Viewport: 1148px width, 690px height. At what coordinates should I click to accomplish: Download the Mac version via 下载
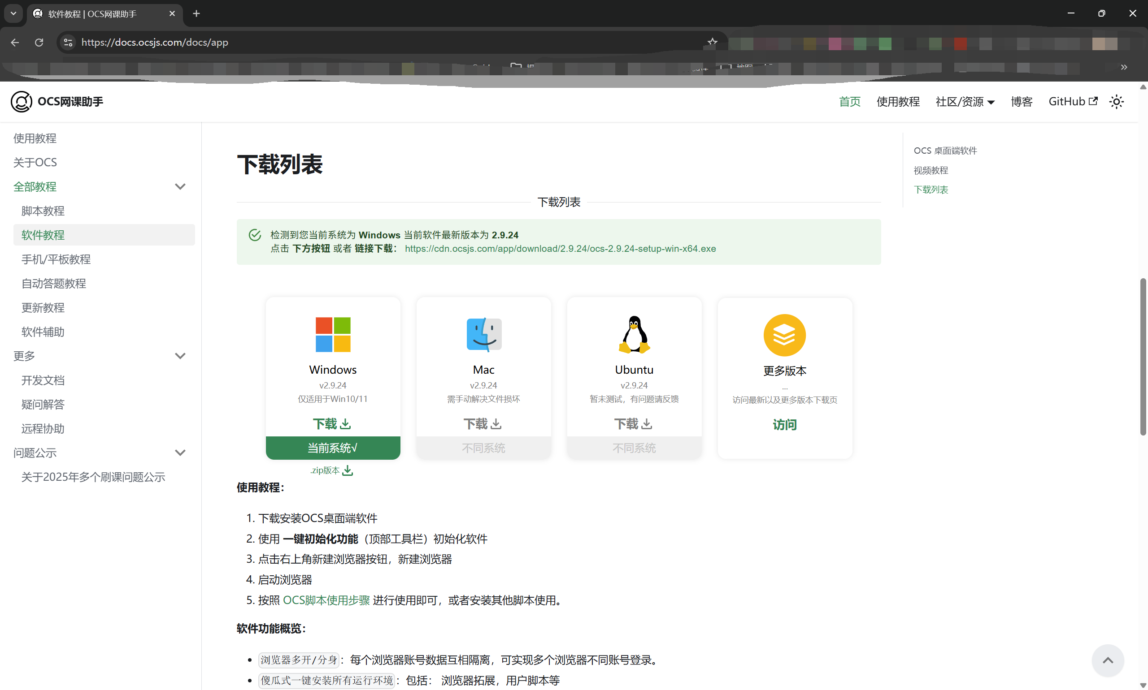coord(483,423)
